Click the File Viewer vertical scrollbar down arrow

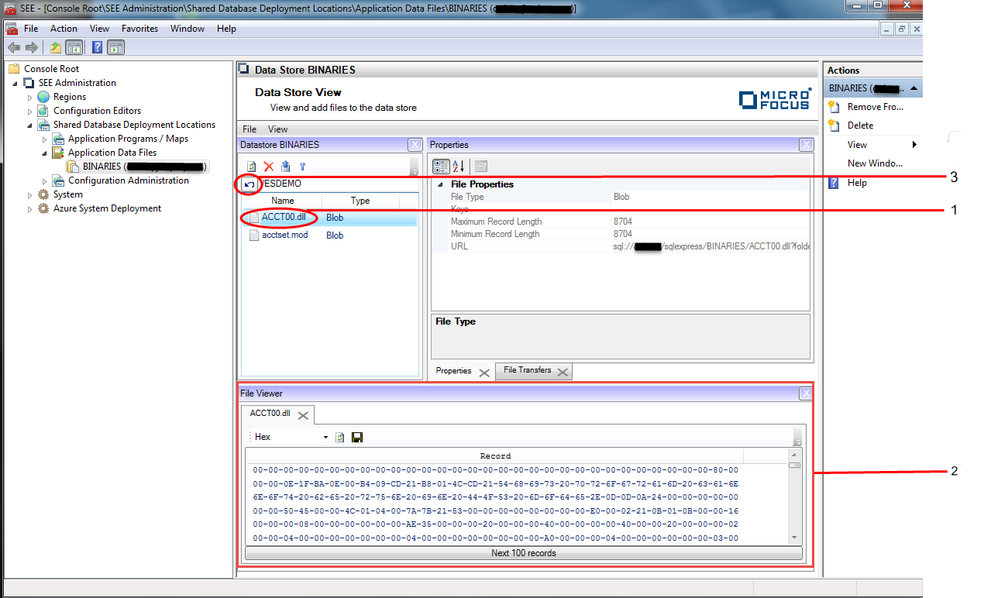click(x=794, y=538)
